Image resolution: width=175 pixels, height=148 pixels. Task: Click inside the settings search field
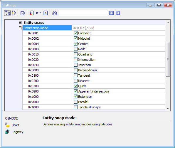coord(83,13)
